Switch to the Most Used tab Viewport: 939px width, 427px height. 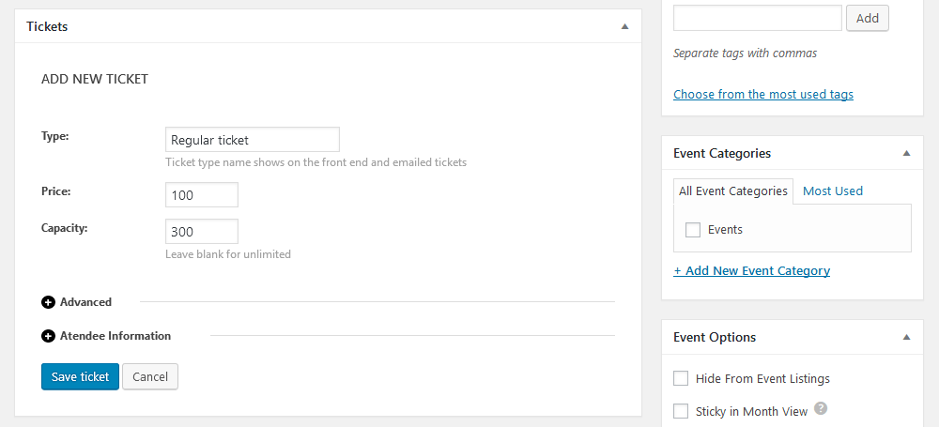(x=832, y=191)
